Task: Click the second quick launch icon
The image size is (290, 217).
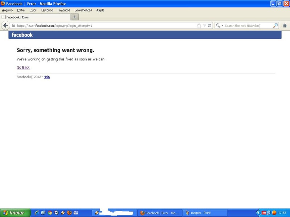Action: click(43, 213)
